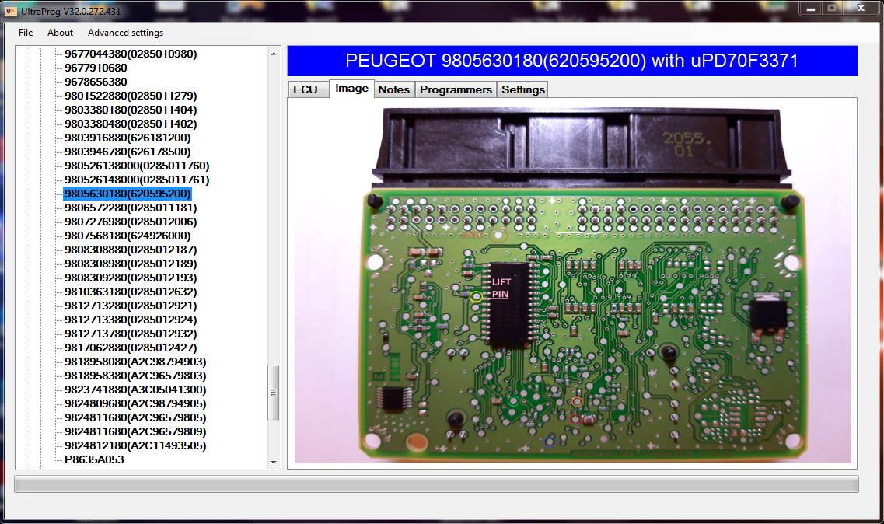Screen dimensions: 884x524
Task: Close the UltraProg window
Action: tap(861, 9)
